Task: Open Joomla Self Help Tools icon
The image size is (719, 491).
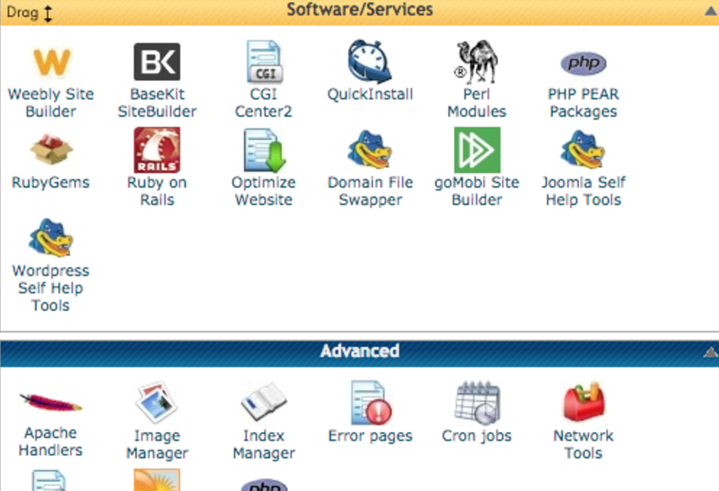Action: coord(583,150)
